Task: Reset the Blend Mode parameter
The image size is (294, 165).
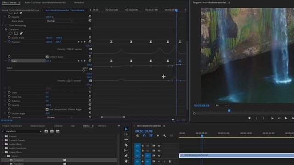Action: [90, 21]
